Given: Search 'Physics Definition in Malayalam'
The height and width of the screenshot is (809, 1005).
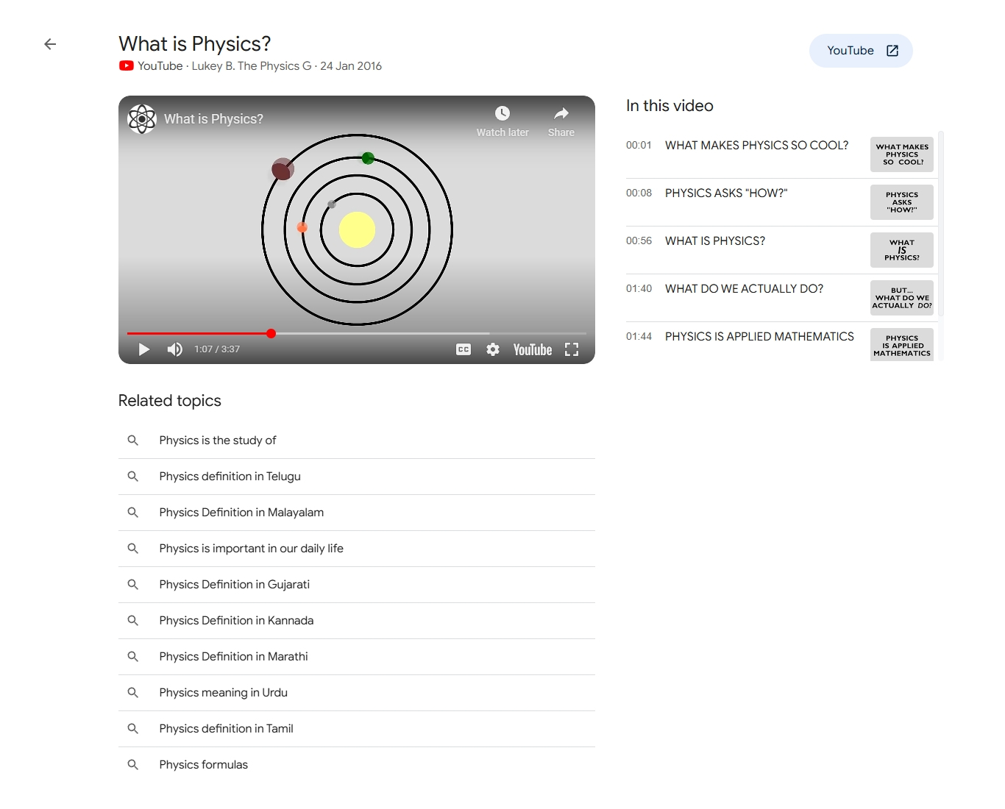Looking at the screenshot, I should 357,513.
